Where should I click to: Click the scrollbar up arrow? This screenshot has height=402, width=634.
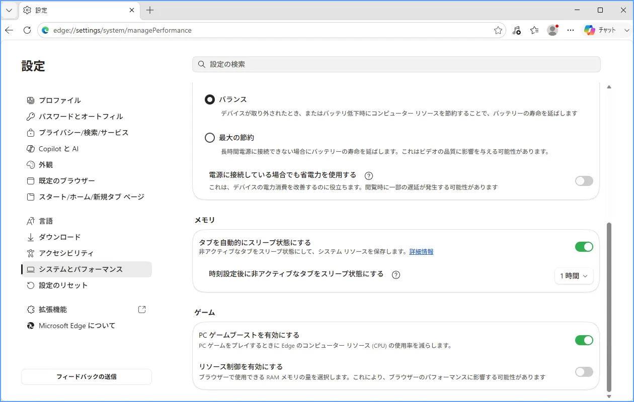point(609,87)
